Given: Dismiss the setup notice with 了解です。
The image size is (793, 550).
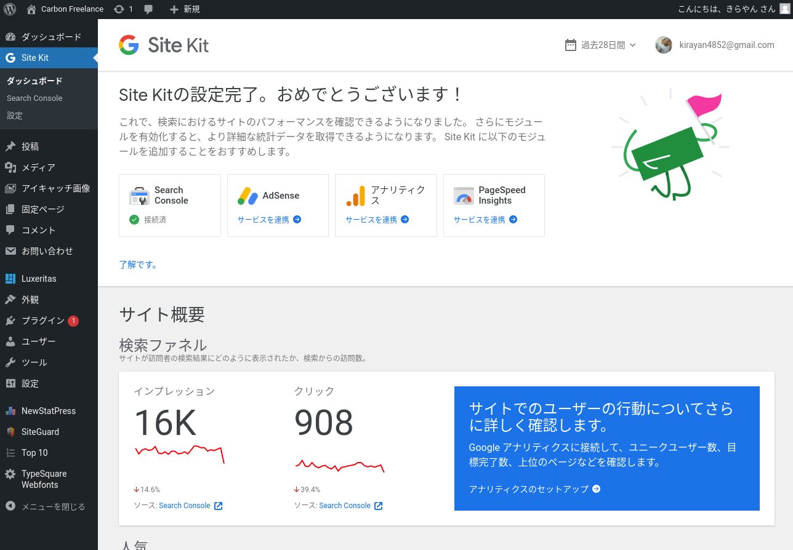Looking at the screenshot, I should [139, 265].
